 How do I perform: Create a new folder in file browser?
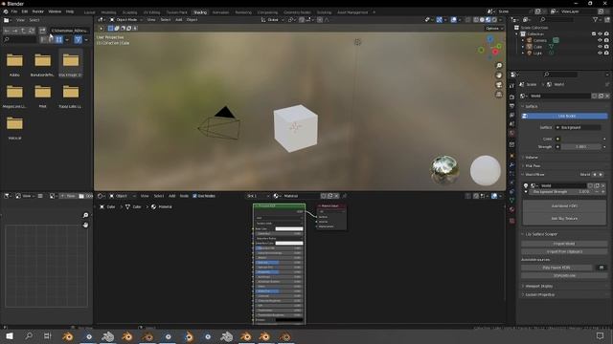point(42,31)
